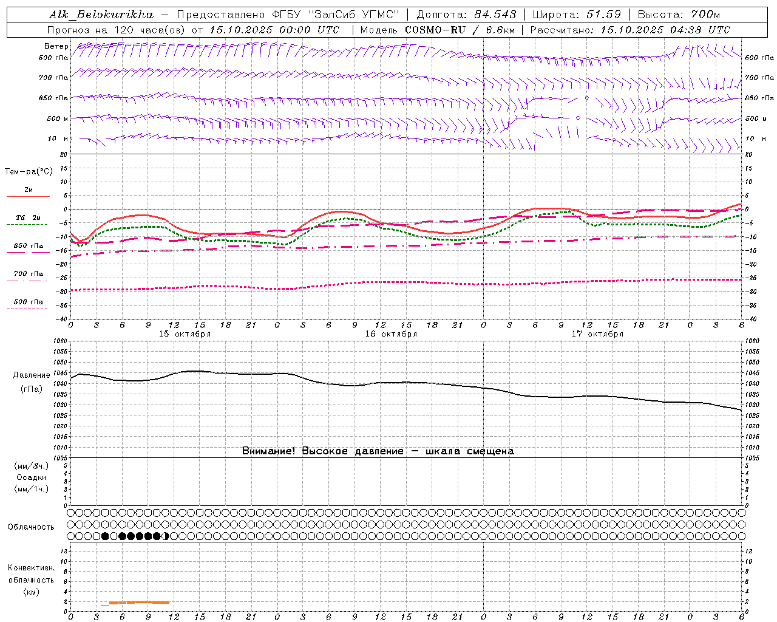Select the Тем-ра(°C) temperature panel label
This screenshot has height=622, width=777.
click(29, 172)
